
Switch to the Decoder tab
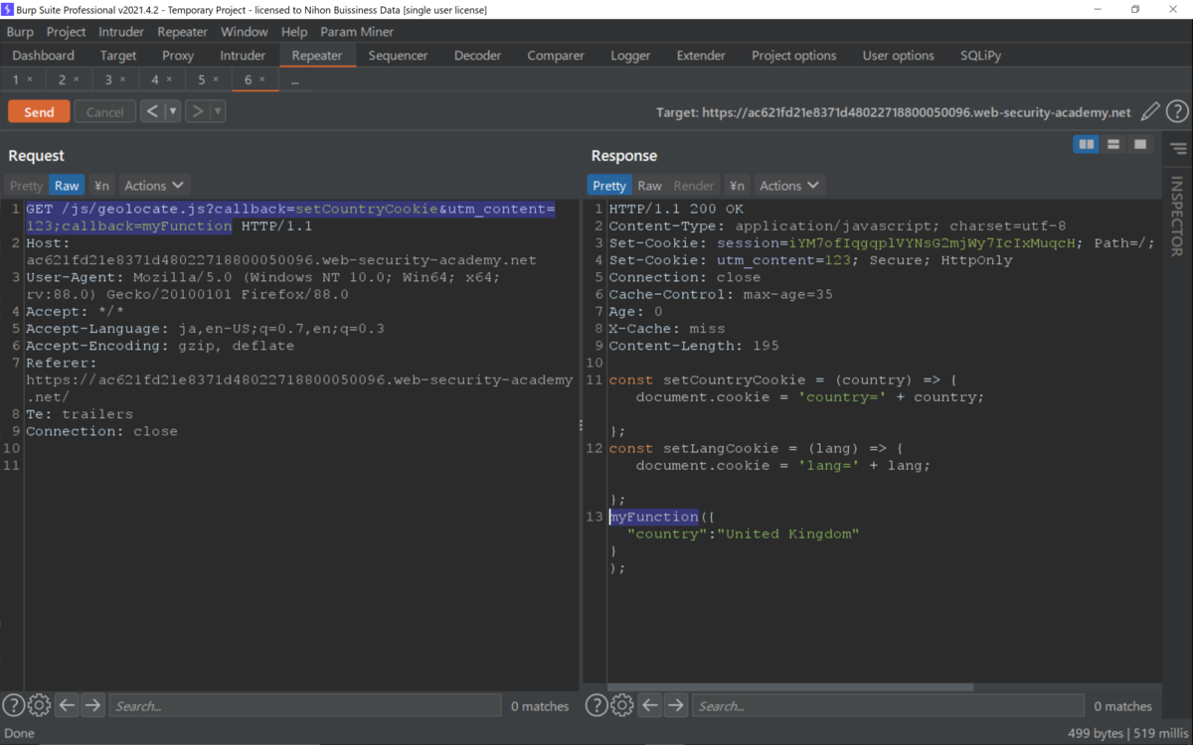[x=478, y=56]
